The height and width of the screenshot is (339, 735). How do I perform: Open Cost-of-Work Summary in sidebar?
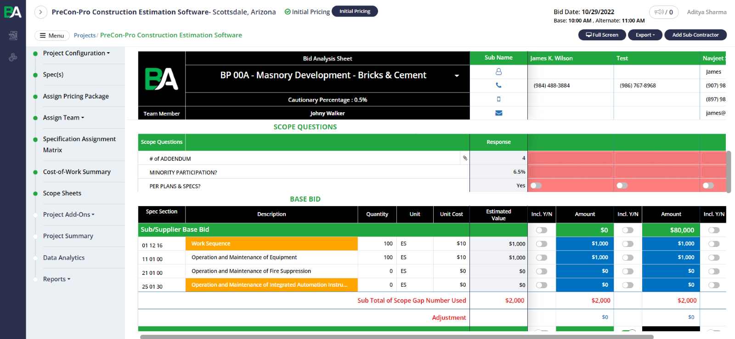pyautogui.click(x=77, y=172)
